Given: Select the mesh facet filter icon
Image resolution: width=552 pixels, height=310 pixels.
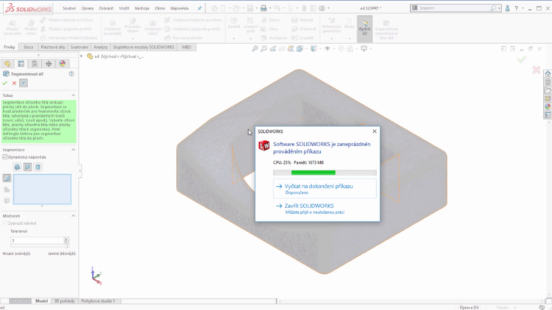Looking at the screenshot, I should click(x=38, y=167).
